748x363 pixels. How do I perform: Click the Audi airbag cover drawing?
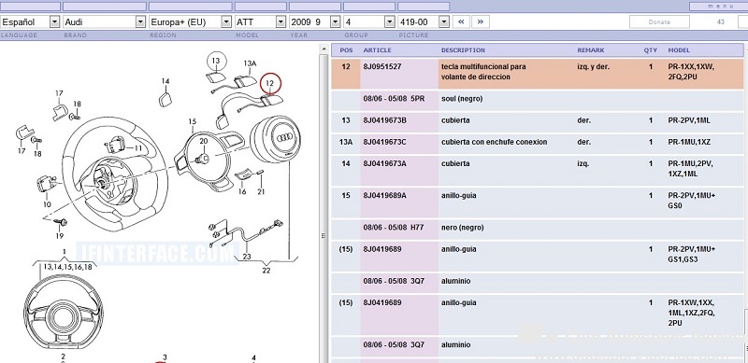tap(276, 138)
